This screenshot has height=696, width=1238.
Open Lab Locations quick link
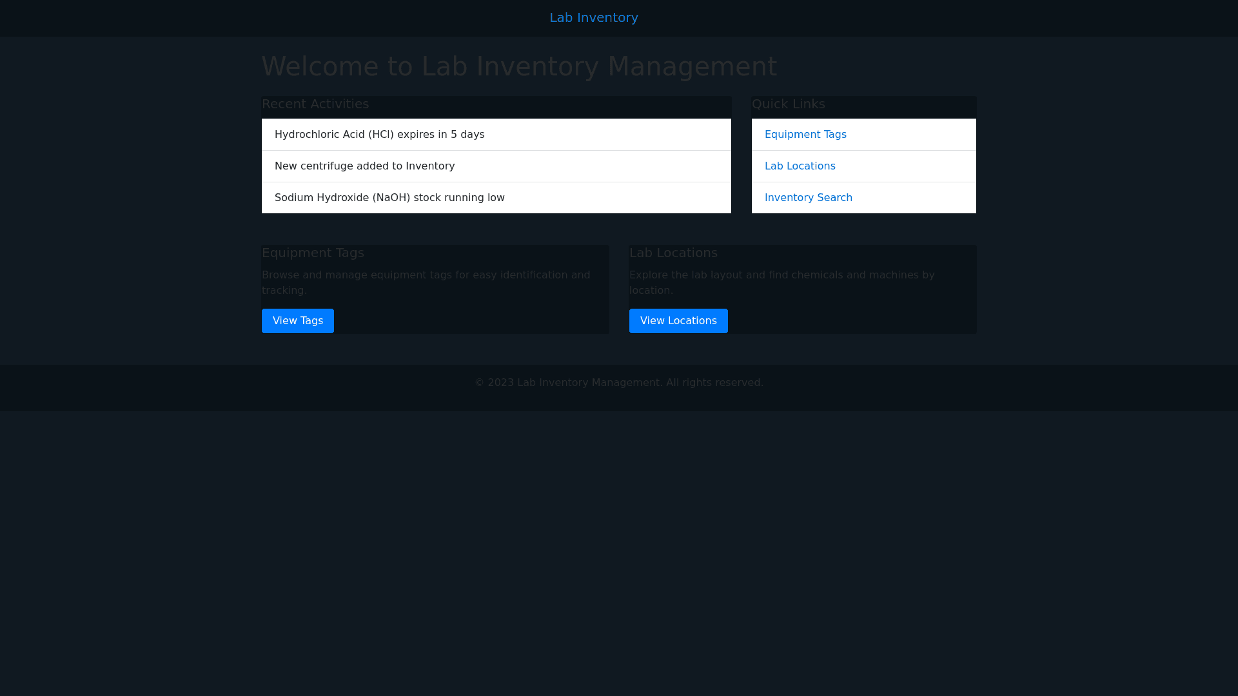(x=800, y=166)
